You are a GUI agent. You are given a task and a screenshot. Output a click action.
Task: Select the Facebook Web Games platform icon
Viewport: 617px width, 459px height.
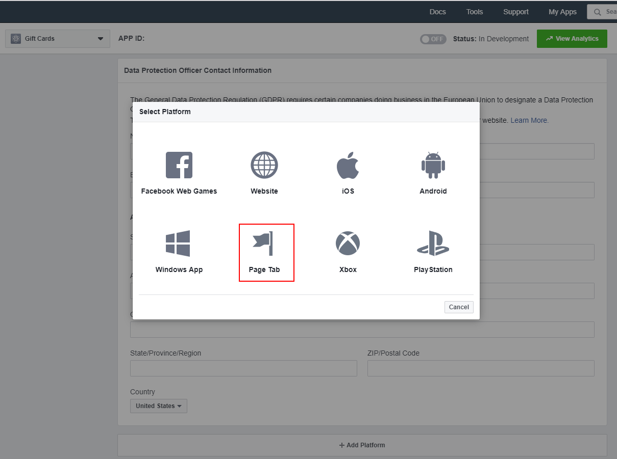pyautogui.click(x=179, y=165)
